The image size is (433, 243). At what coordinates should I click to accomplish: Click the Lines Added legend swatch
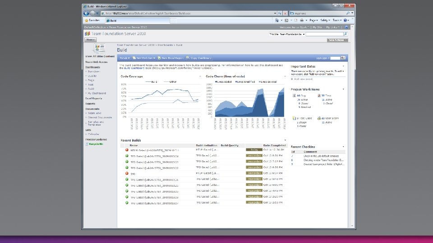pos(216,82)
